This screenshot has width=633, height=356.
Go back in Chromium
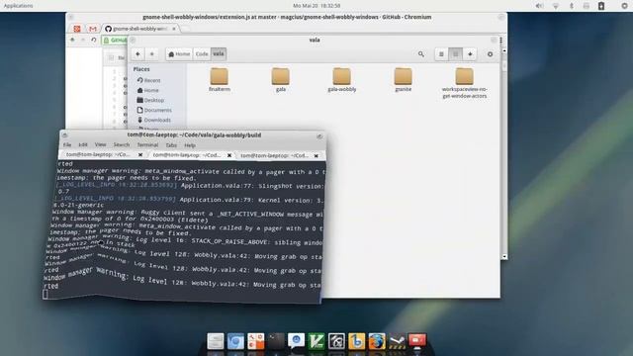tap(72, 40)
